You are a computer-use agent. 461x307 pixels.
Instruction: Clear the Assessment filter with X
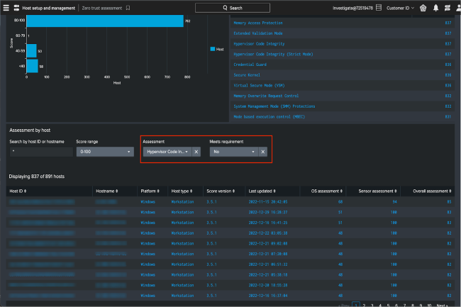click(x=196, y=152)
